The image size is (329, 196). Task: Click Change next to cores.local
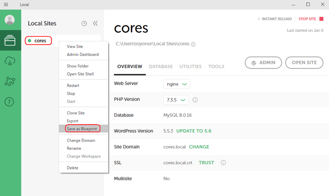tap(199, 147)
